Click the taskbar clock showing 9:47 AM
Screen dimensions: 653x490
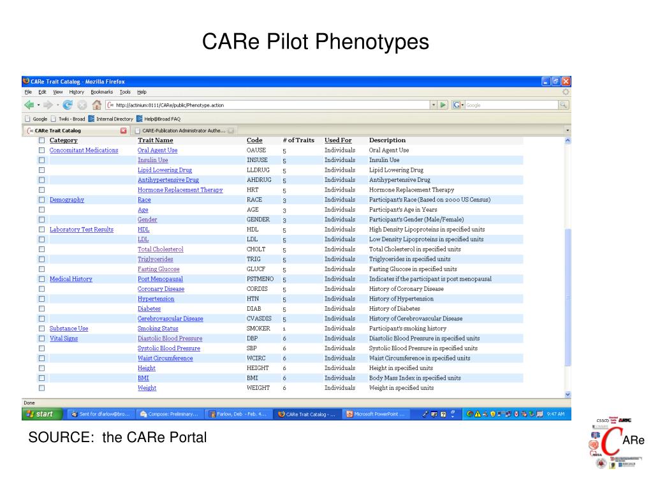point(555,413)
